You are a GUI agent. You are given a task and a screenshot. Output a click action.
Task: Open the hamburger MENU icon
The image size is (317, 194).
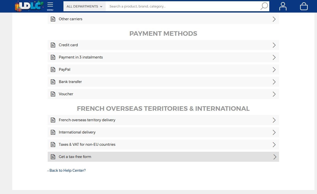click(x=50, y=6)
